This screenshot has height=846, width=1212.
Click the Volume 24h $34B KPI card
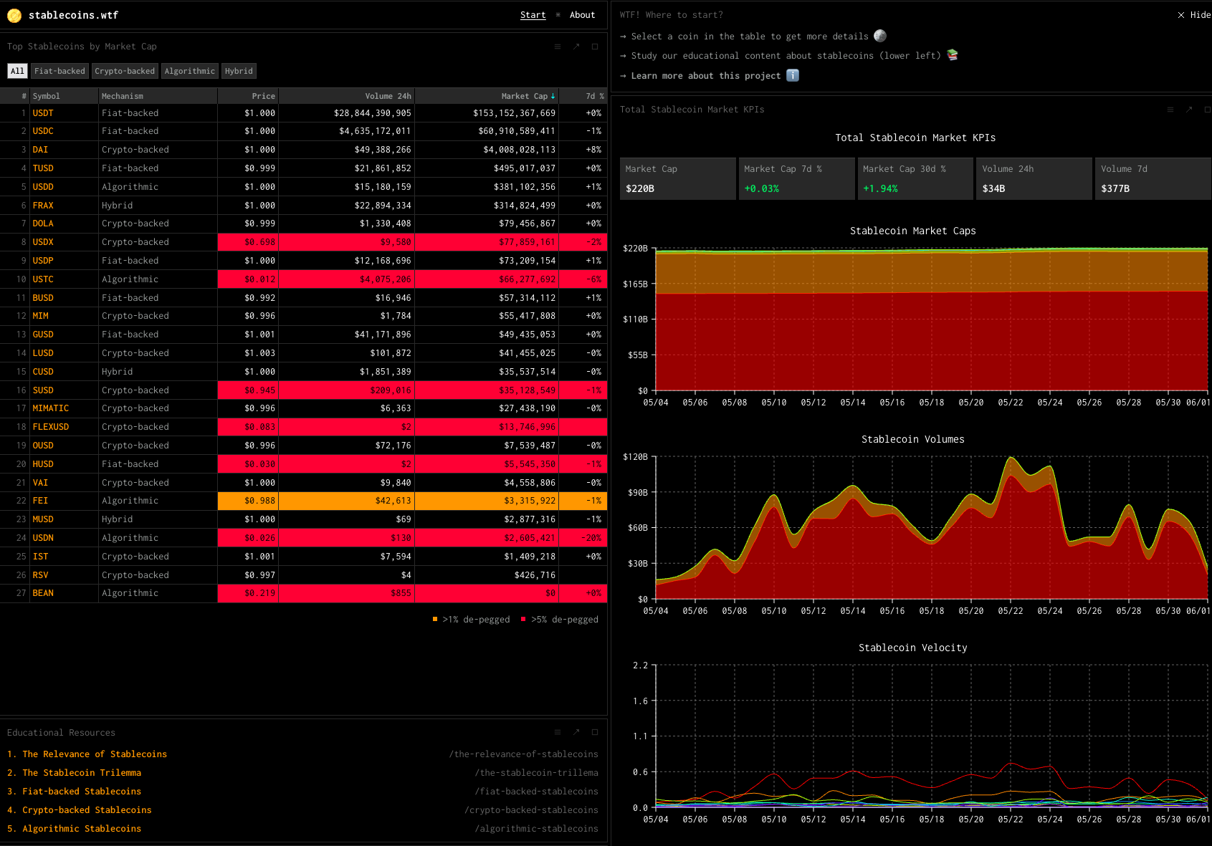(x=1034, y=178)
